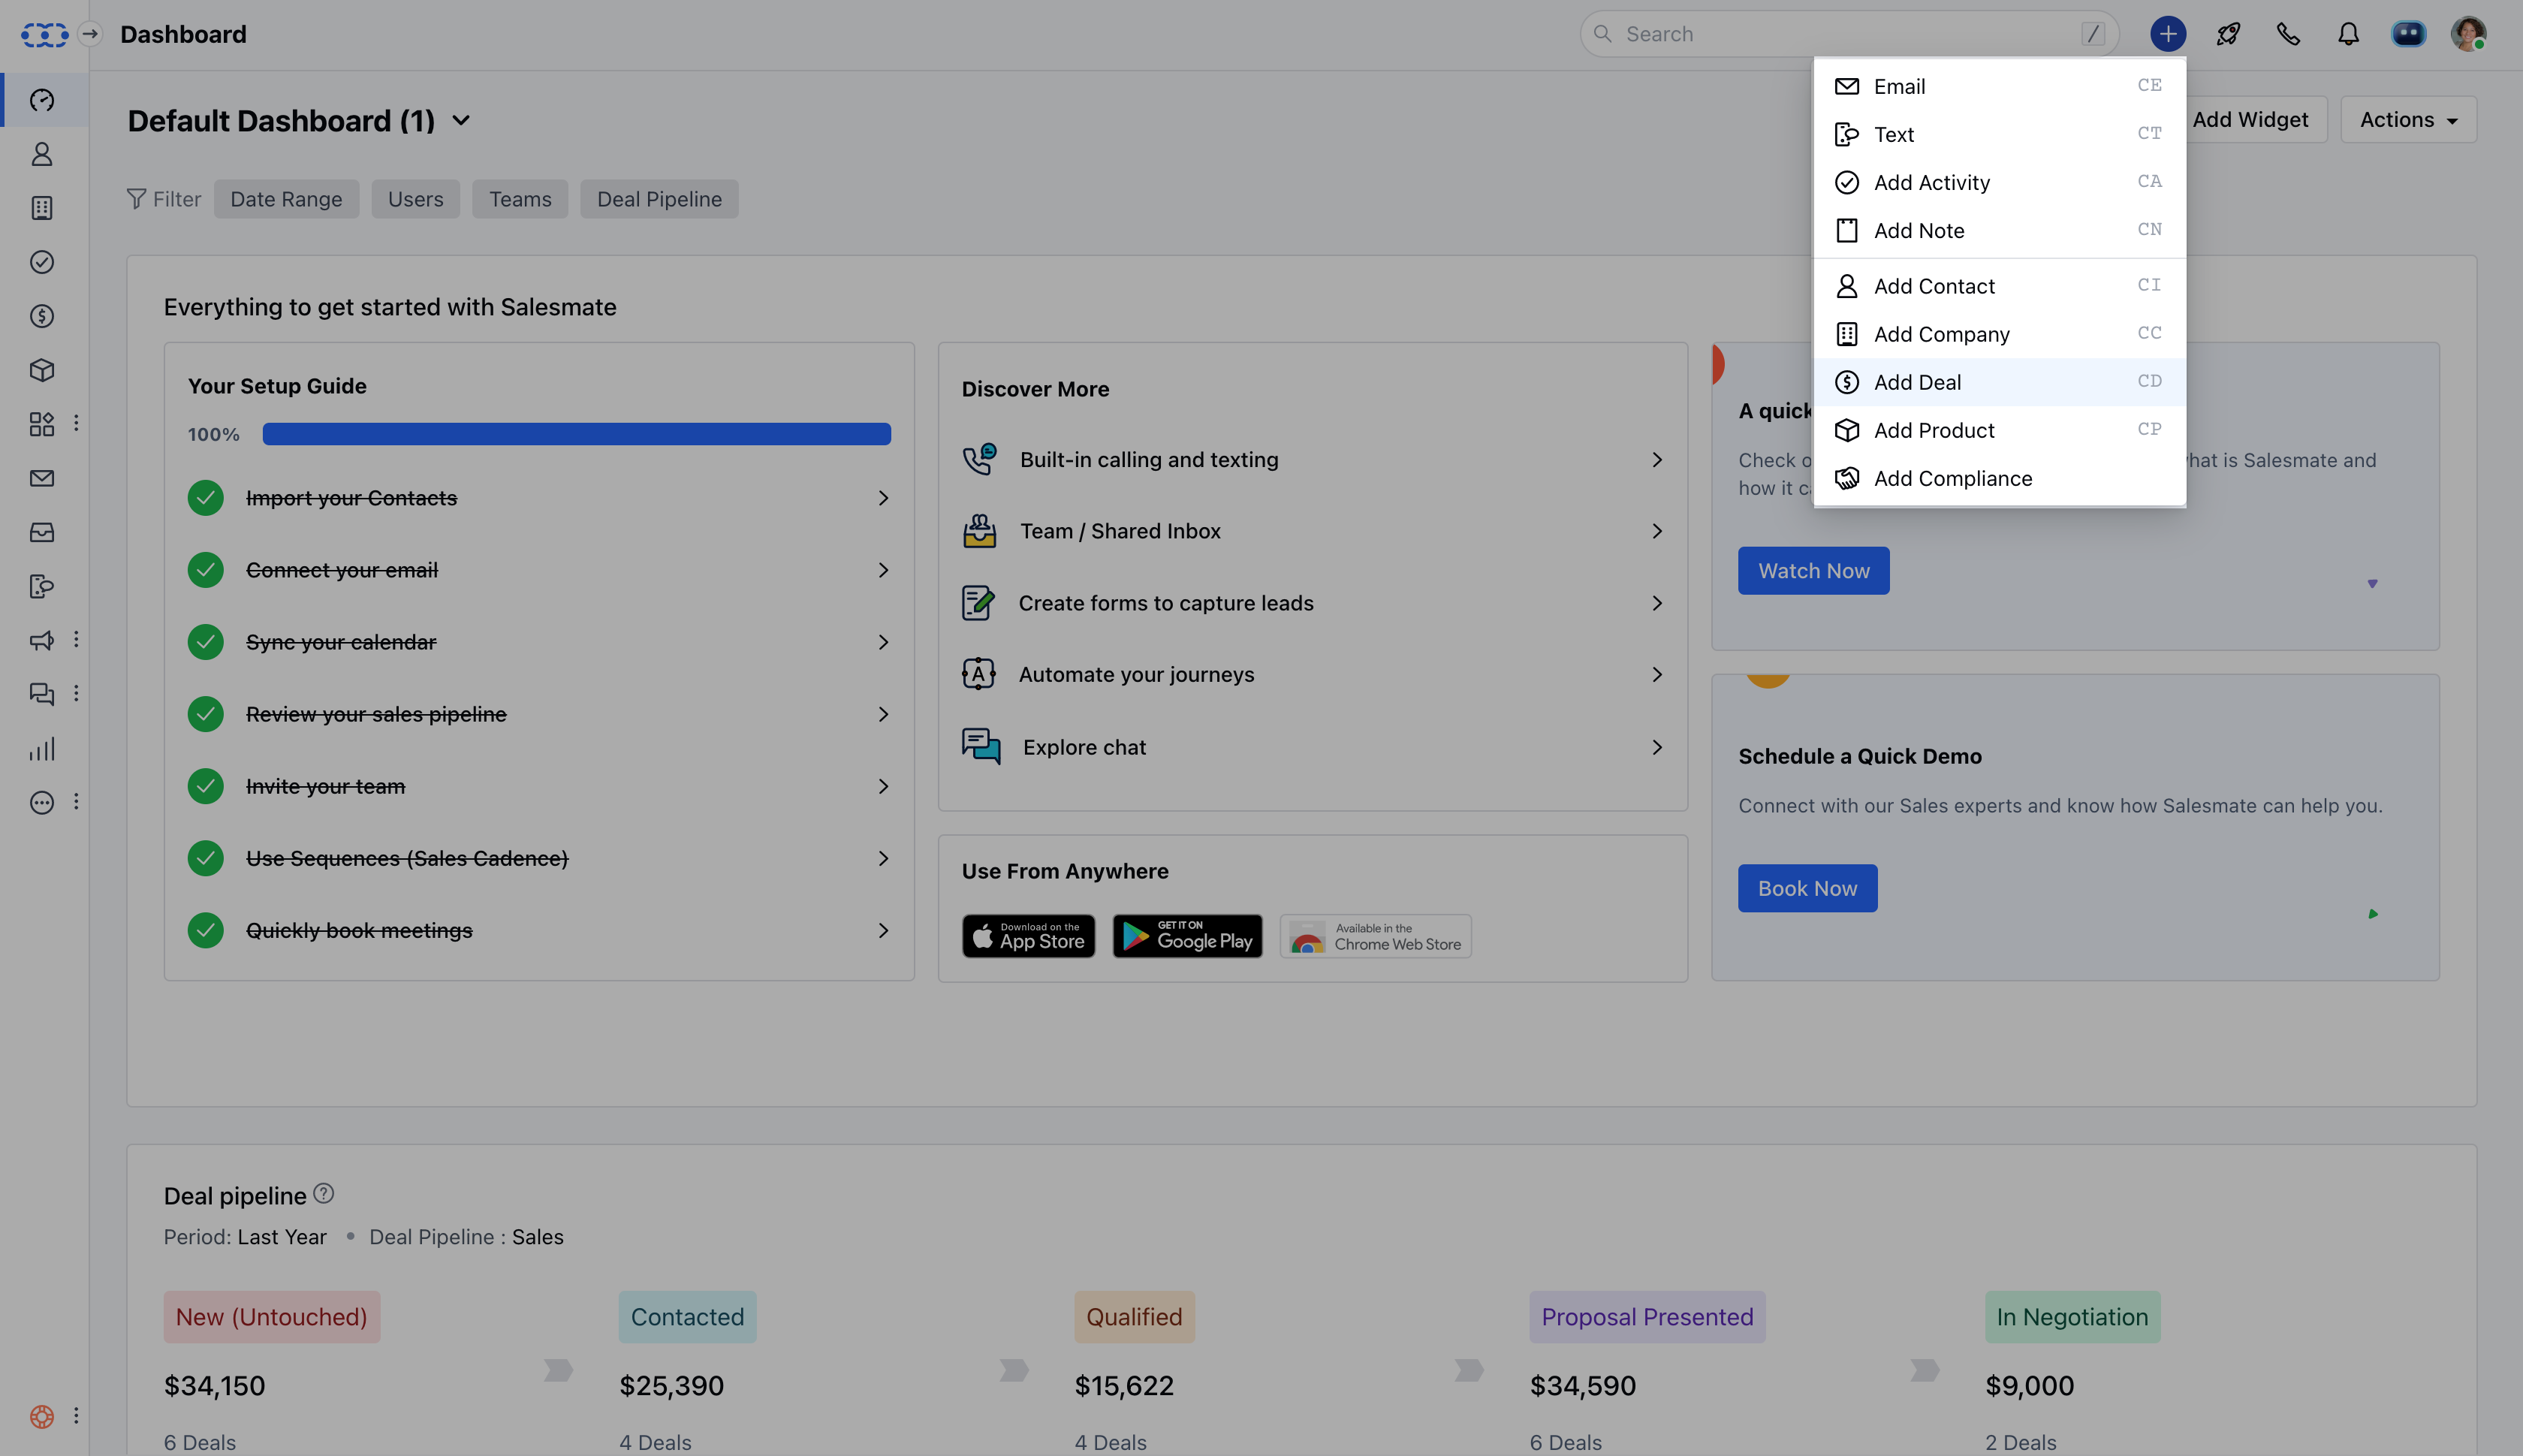Open the Deal Pipeline filter
Viewport: 2523px width, 1456px height.
pos(659,199)
